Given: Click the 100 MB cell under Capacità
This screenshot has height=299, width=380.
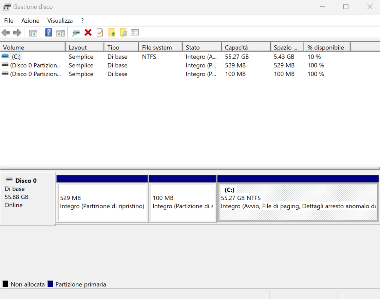Looking at the screenshot, I should click(x=235, y=74).
